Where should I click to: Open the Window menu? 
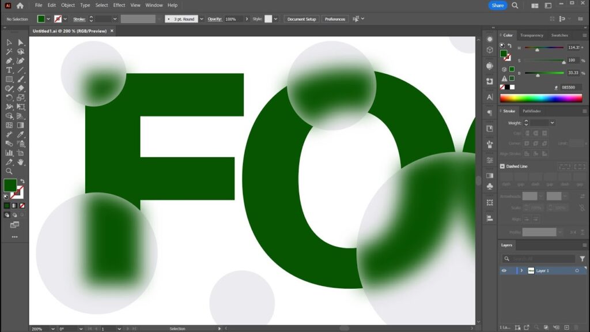pos(154,5)
